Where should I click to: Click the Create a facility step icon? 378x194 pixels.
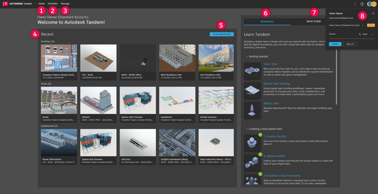(x=252, y=143)
